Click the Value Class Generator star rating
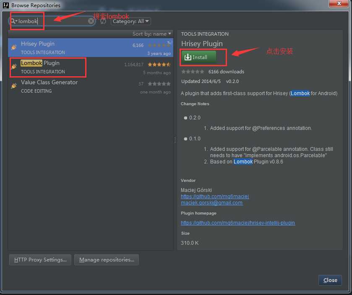This screenshot has width=352, height=295. (x=159, y=84)
